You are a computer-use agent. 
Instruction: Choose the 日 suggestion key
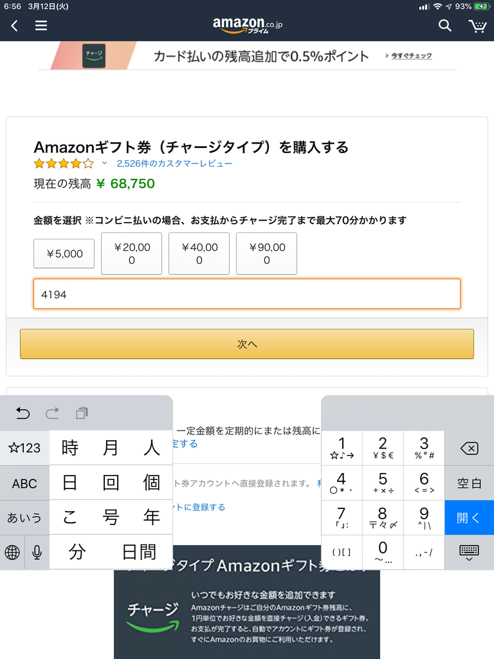69,483
